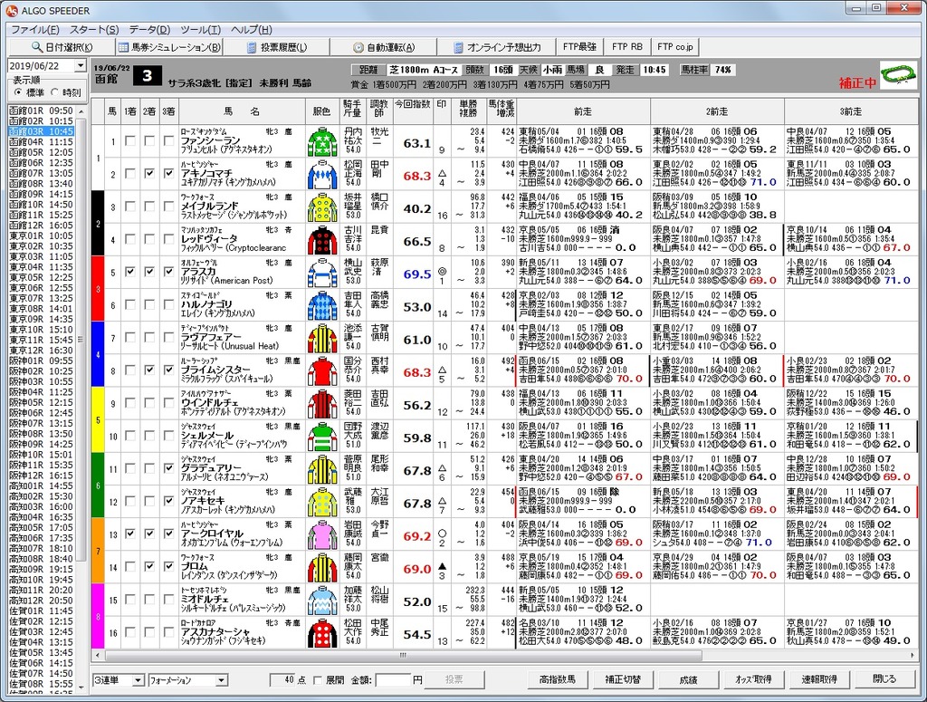The width and height of the screenshot is (927, 702).
Task: Open the スタート(S) menu
Action: [x=94, y=30]
